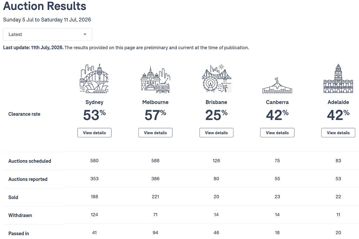Select the Auctions scheduled row label
Screen dimensions: 359x239
click(x=30, y=161)
